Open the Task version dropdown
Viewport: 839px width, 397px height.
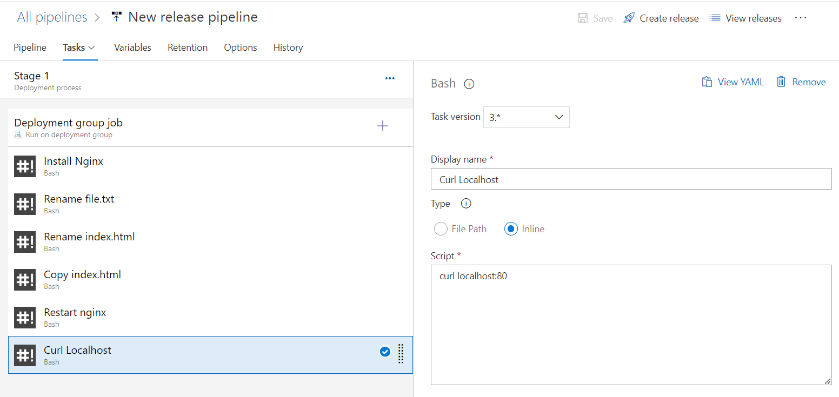click(526, 117)
